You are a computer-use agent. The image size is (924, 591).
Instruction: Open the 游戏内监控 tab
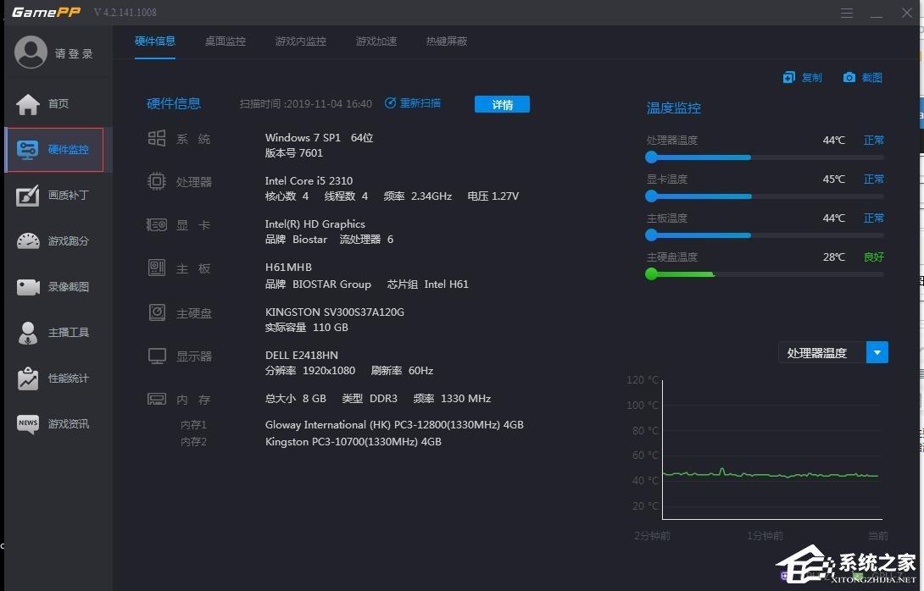point(300,41)
